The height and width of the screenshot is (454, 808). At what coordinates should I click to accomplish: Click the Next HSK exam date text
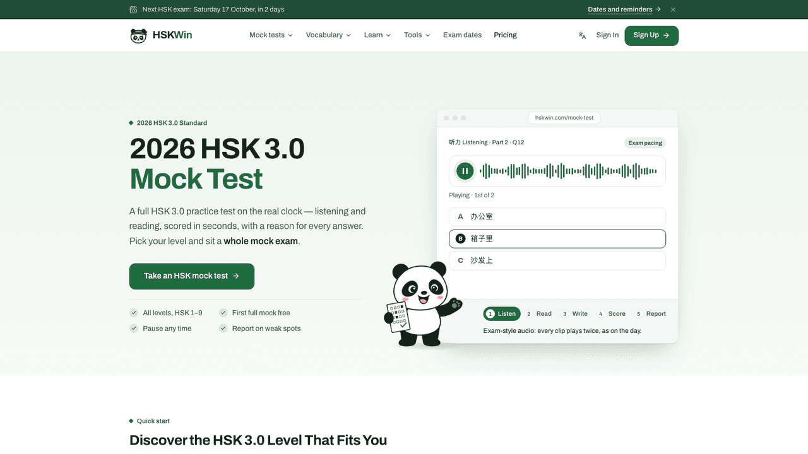point(213,9)
